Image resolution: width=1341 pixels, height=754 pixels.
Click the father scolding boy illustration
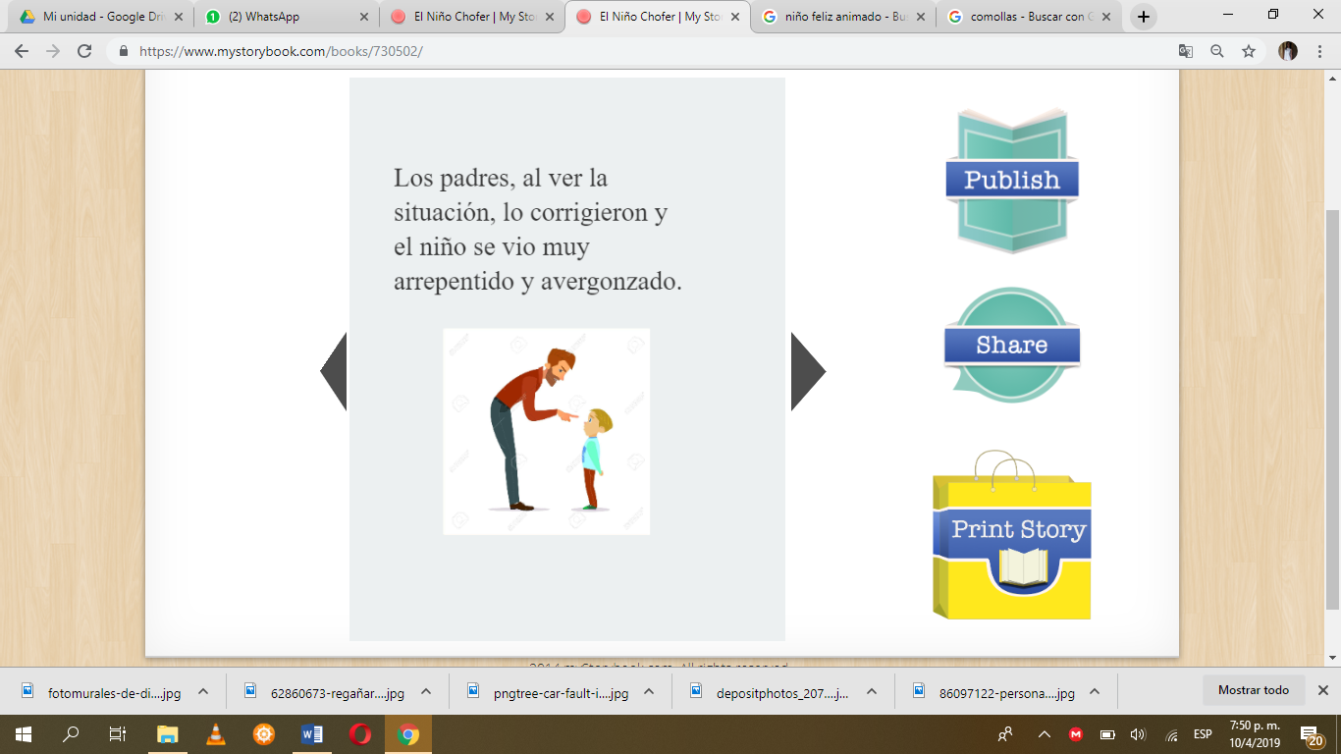[546, 432]
